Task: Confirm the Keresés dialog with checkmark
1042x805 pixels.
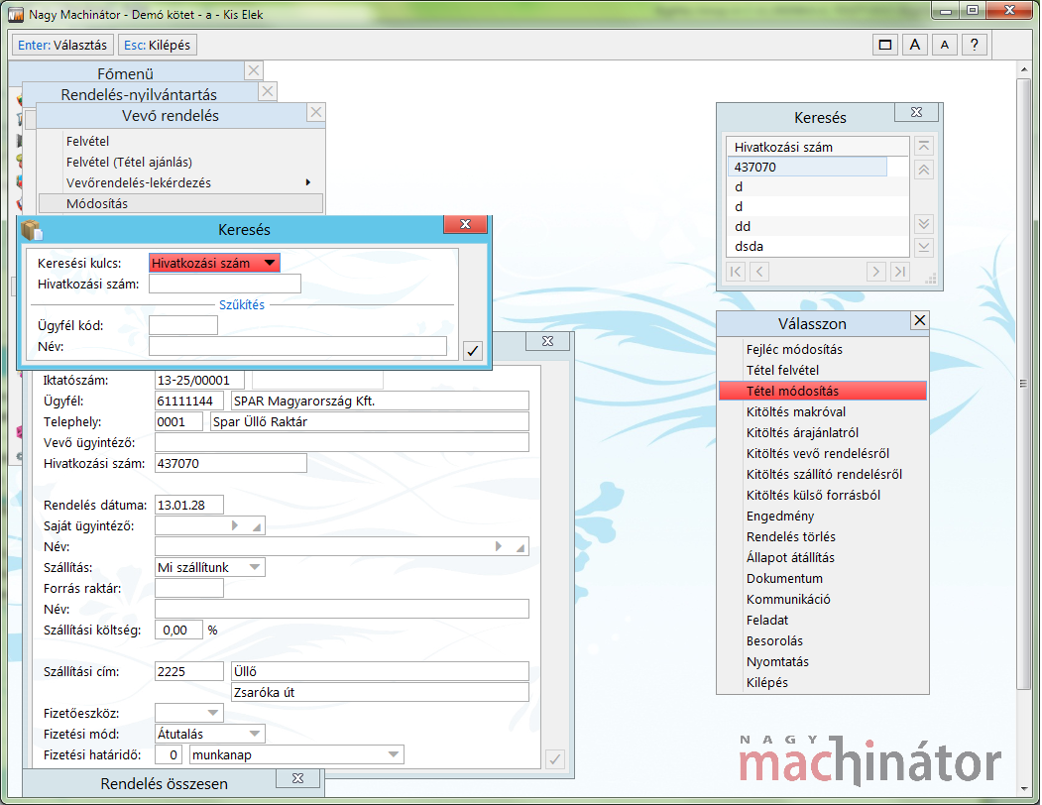Action: (x=473, y=350)
